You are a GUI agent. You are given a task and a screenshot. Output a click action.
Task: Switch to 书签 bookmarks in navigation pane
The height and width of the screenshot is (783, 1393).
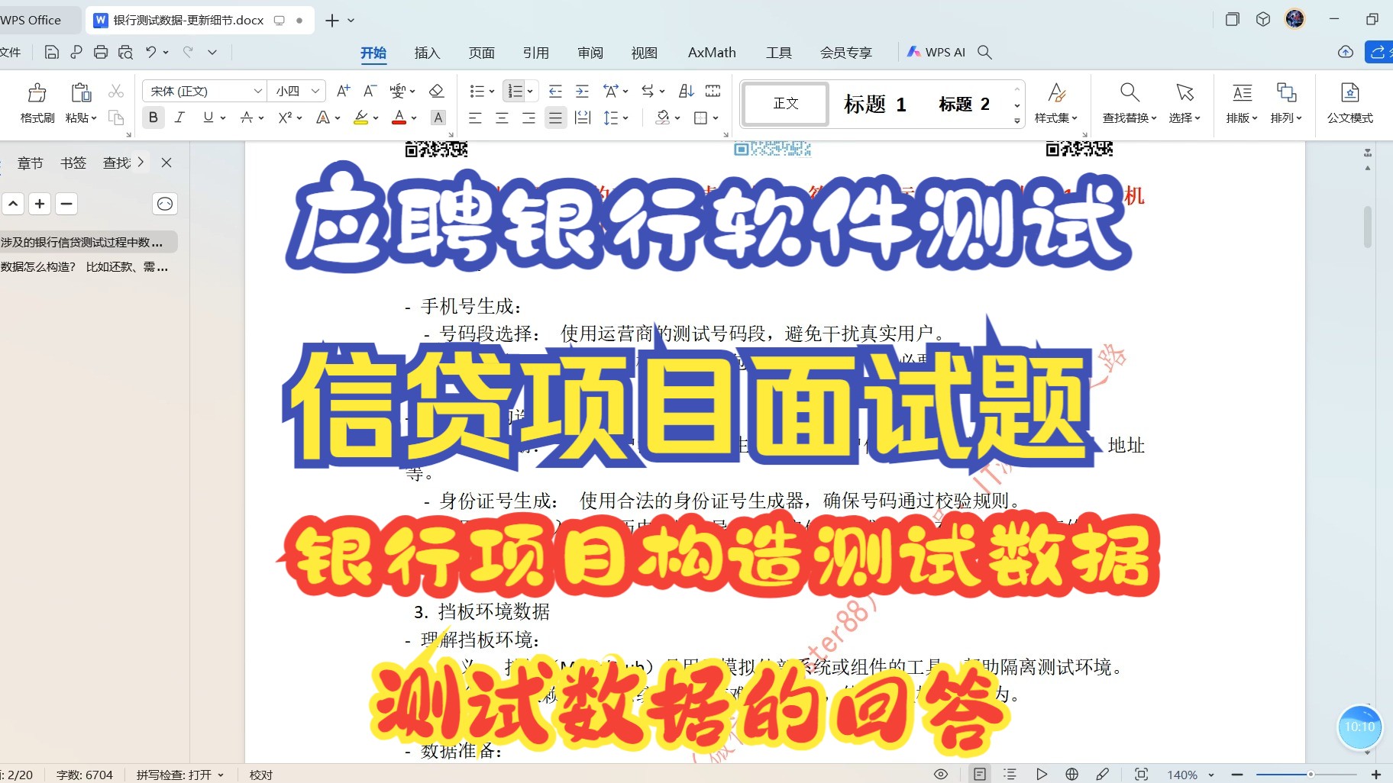(73, 163)
